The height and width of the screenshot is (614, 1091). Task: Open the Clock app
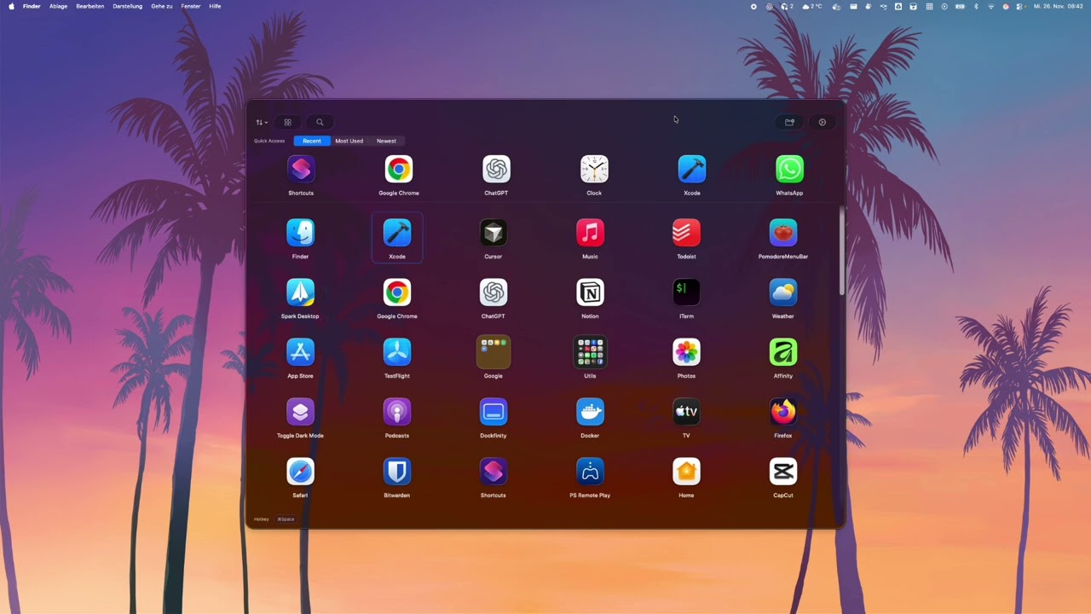(594, 169)
